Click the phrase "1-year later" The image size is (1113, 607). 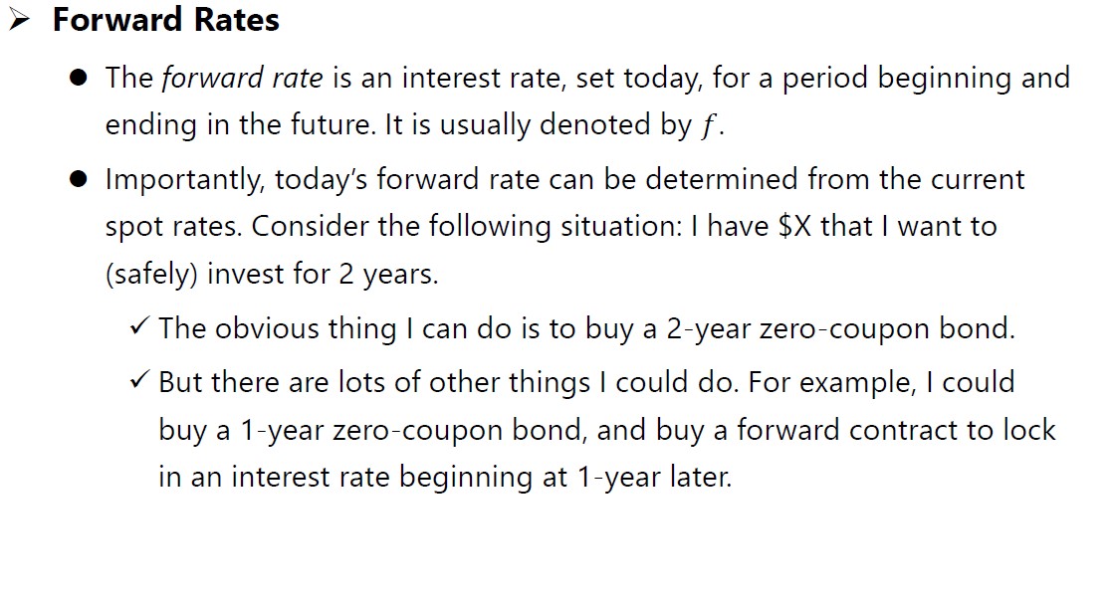653,477
